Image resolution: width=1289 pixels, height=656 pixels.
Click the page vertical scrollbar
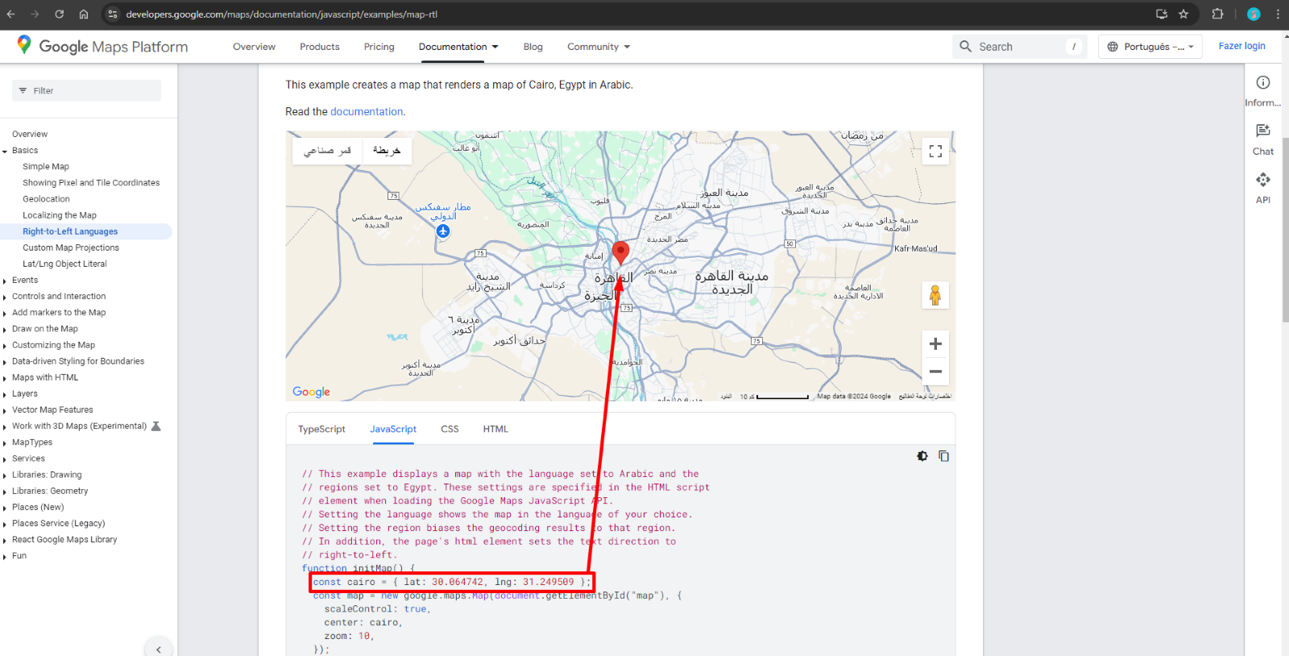click(x=1285, y=230)
